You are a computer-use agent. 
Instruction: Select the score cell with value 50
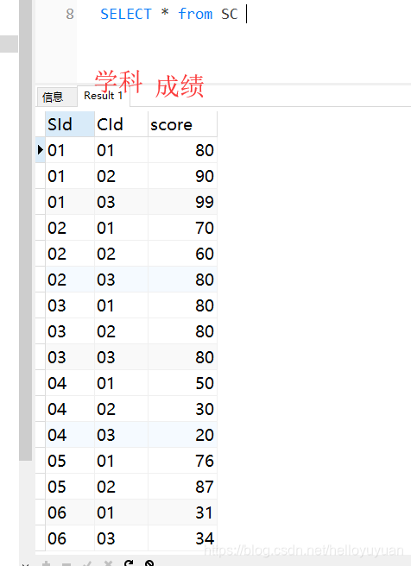click(x=182, y=383)
